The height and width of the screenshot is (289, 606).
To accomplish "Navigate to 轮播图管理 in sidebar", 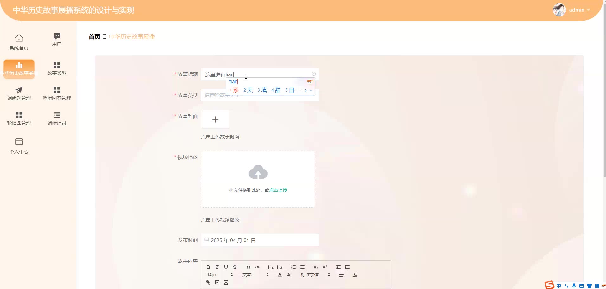I will click(19, 119).
